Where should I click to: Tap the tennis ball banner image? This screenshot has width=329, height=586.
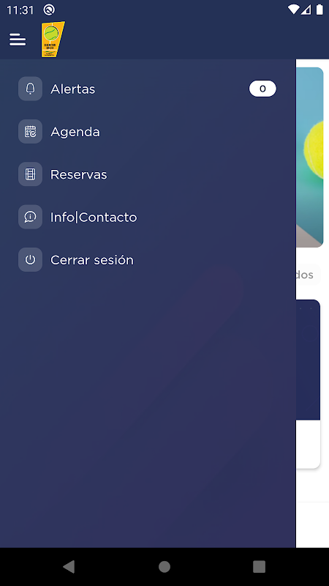point(309,157)
